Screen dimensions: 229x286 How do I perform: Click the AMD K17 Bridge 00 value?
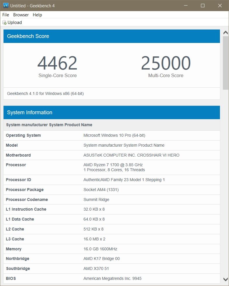click(102, 259)
